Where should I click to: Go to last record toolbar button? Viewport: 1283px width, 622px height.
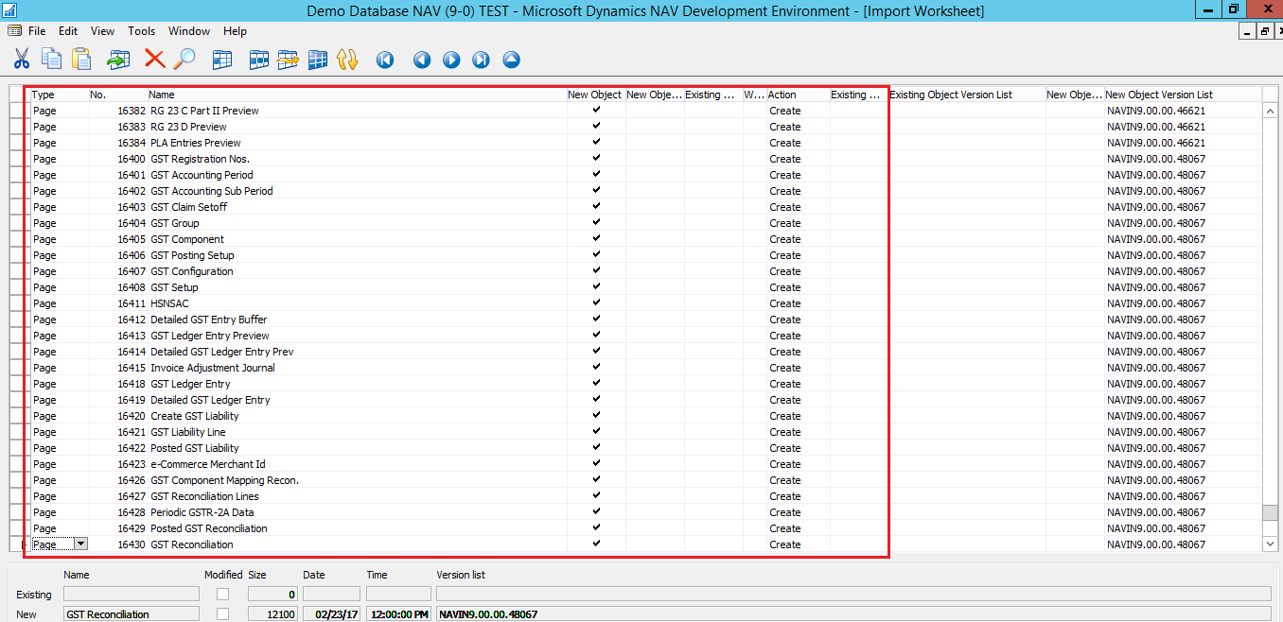482,60
